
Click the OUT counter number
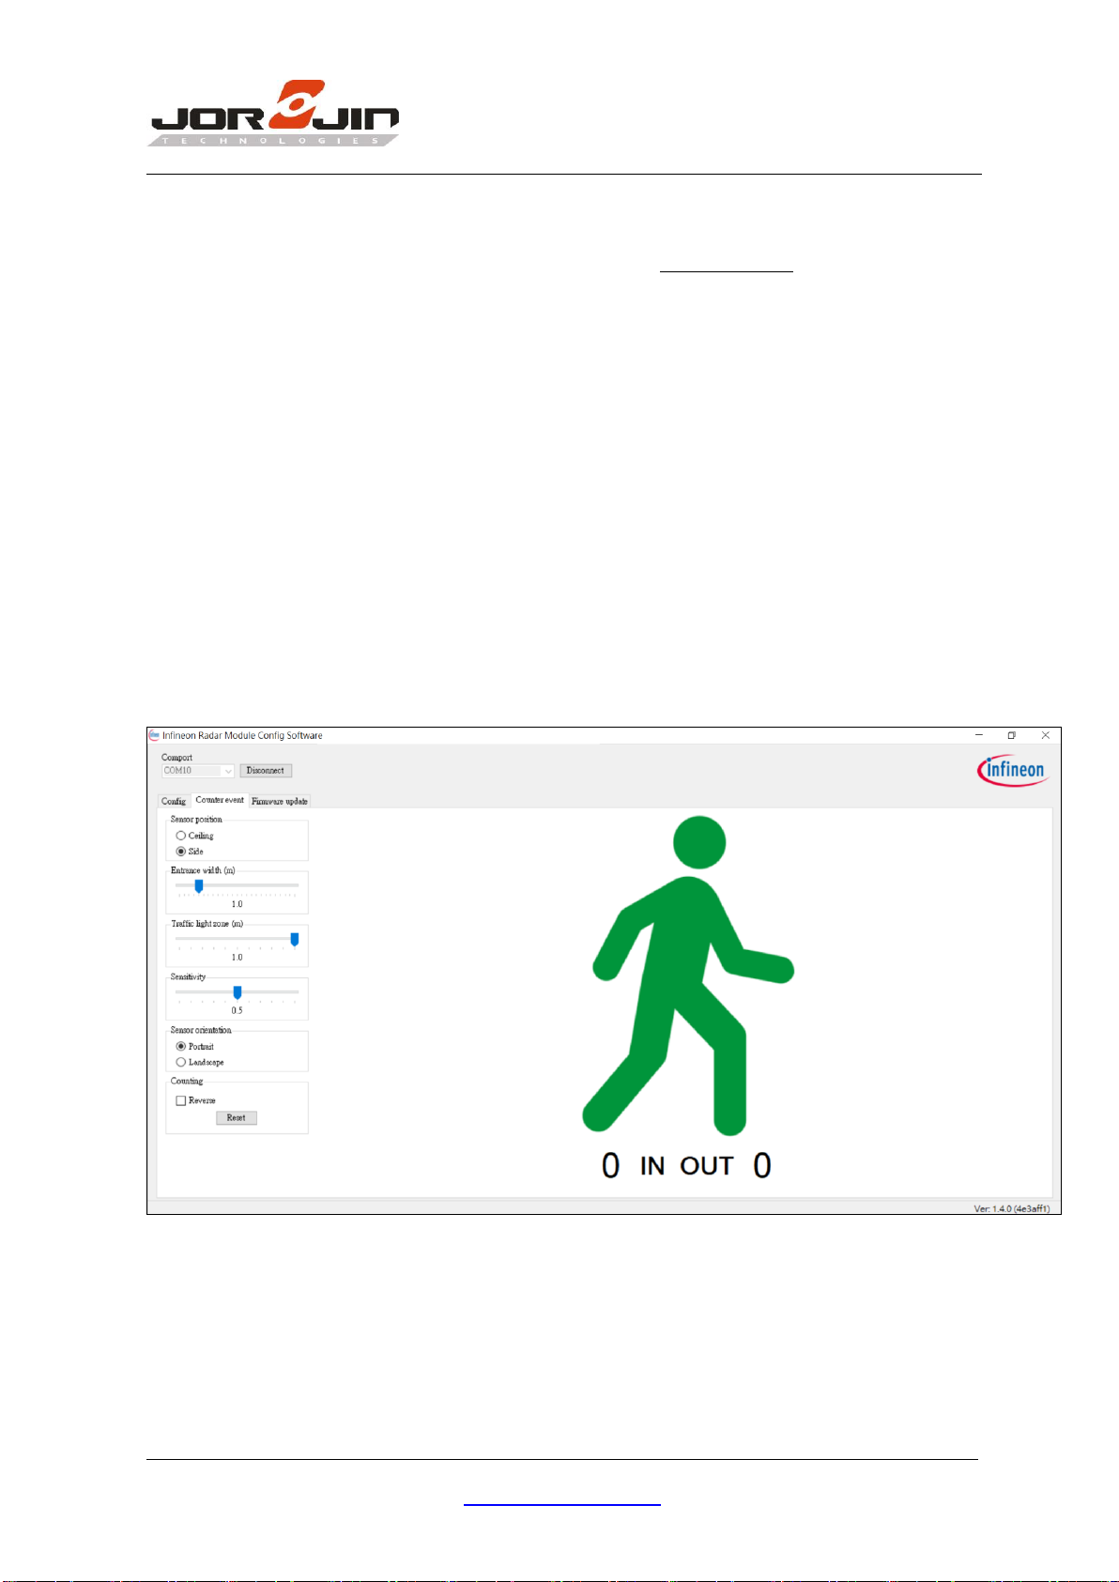point(762,1165)
